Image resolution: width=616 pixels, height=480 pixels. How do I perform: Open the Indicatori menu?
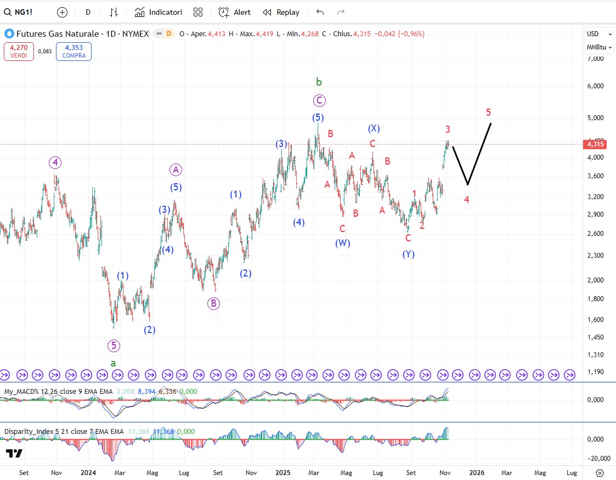click(159, 12)
